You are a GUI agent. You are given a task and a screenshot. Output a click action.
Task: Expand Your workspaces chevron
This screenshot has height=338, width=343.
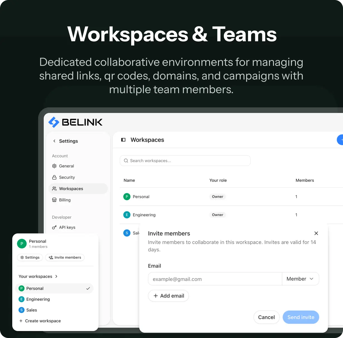57,276
